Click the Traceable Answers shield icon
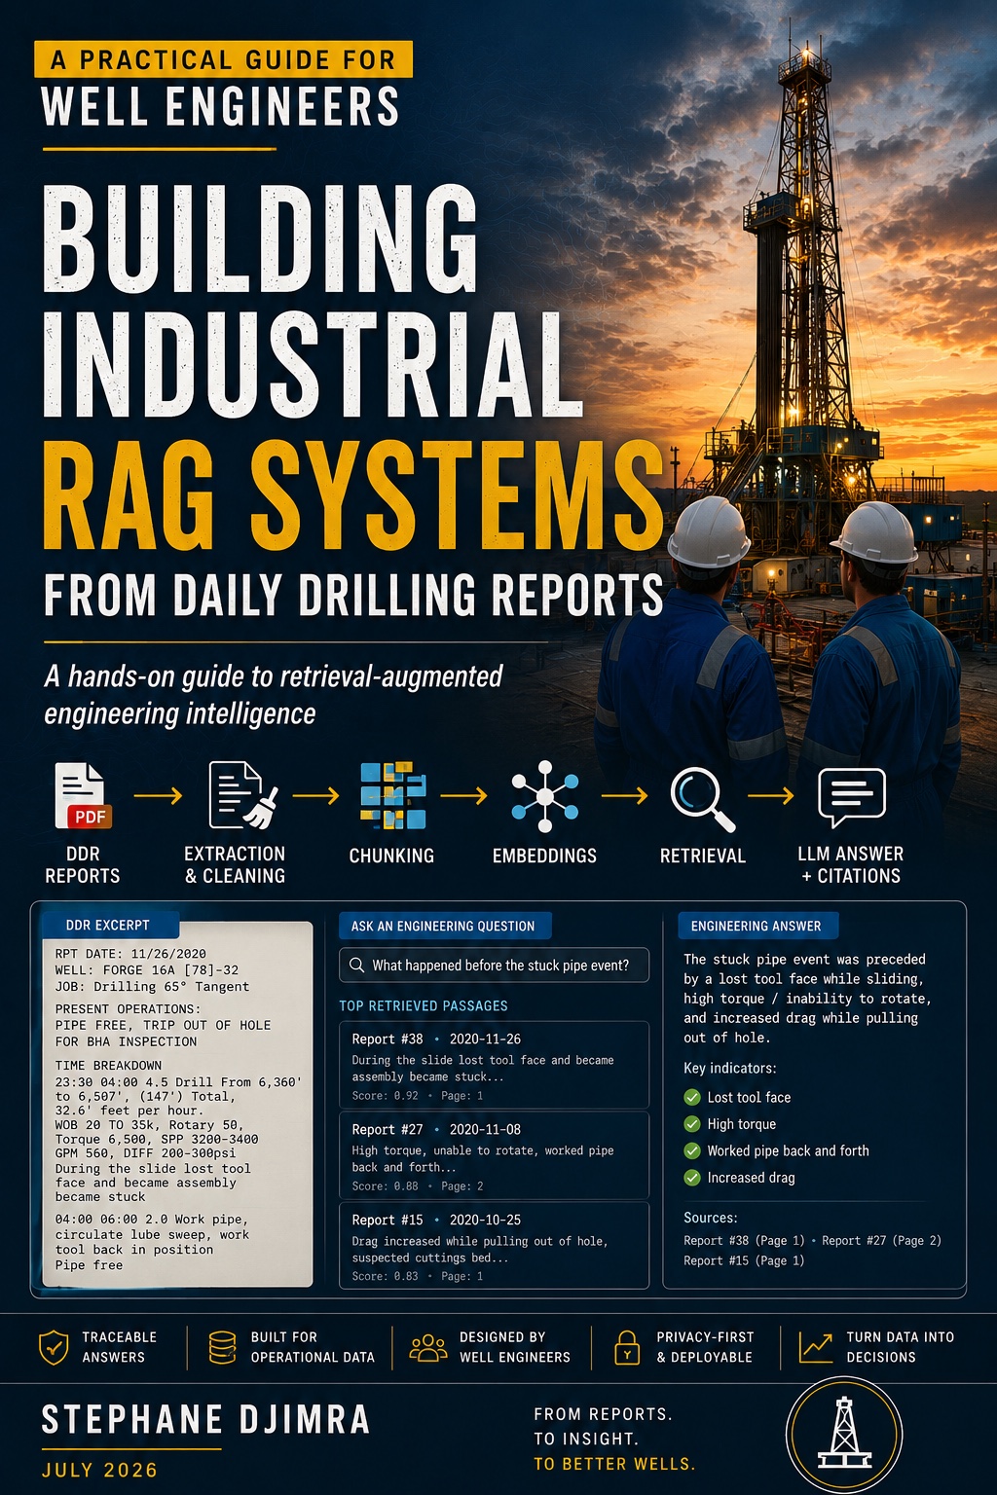 (54, 1348)
